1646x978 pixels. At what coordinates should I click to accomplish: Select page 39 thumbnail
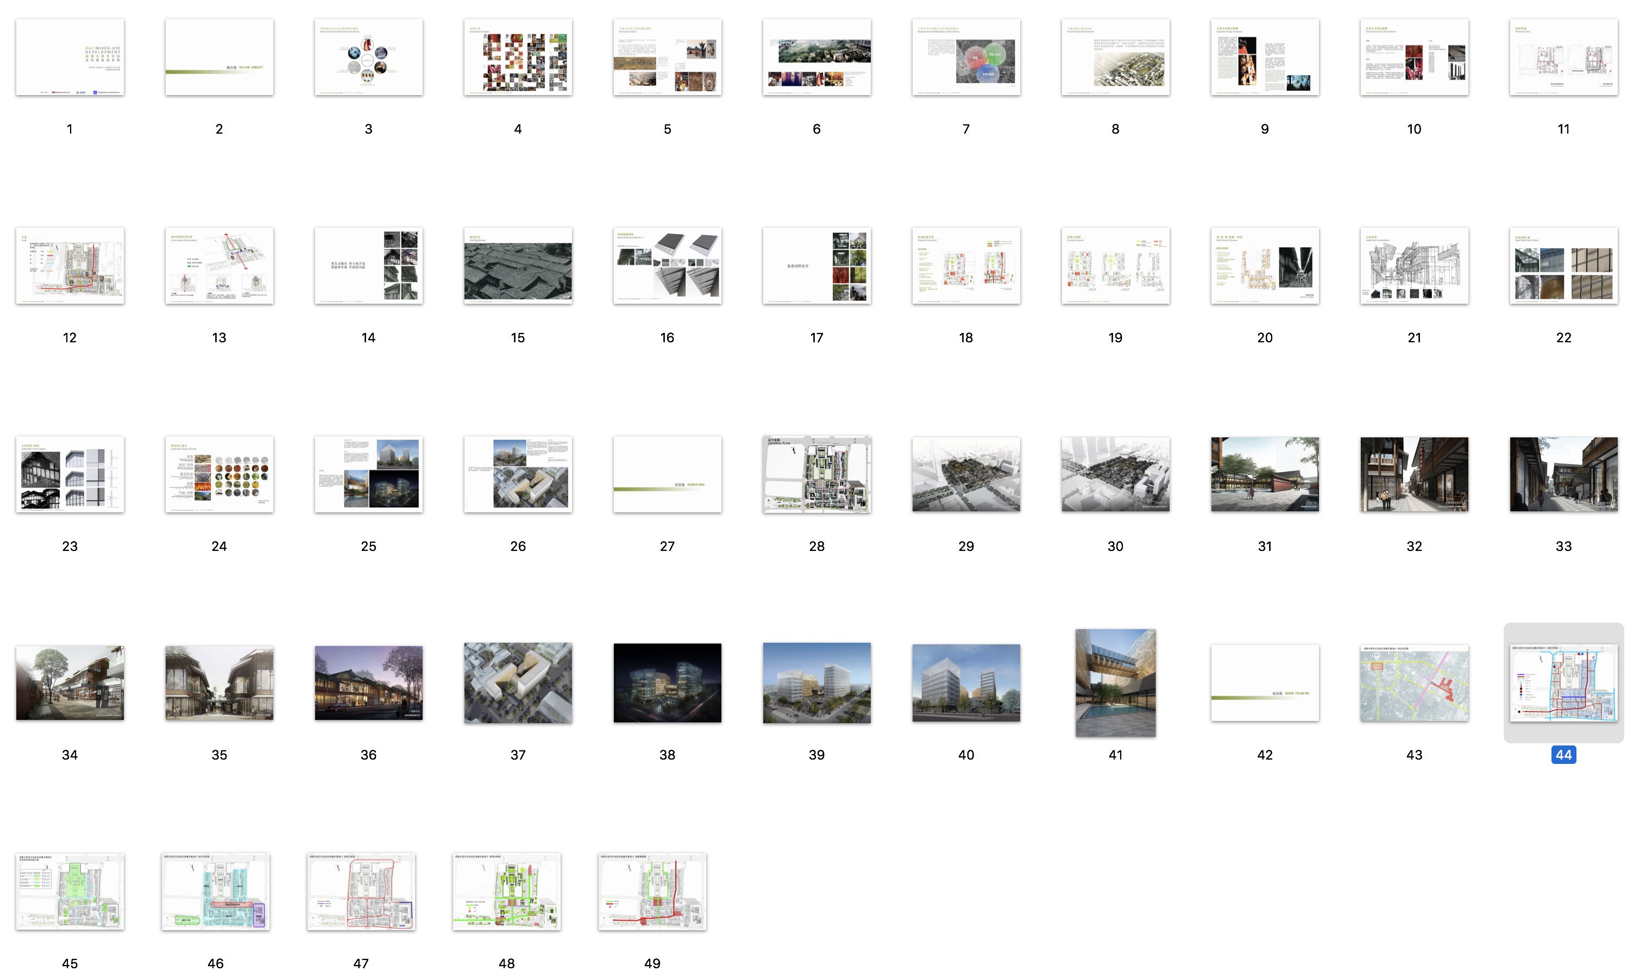point(817,683)
